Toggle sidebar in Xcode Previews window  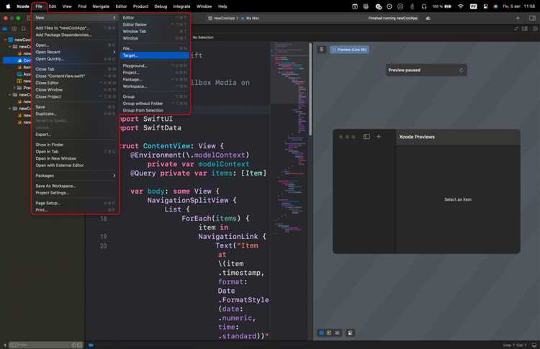click(366, 137)
